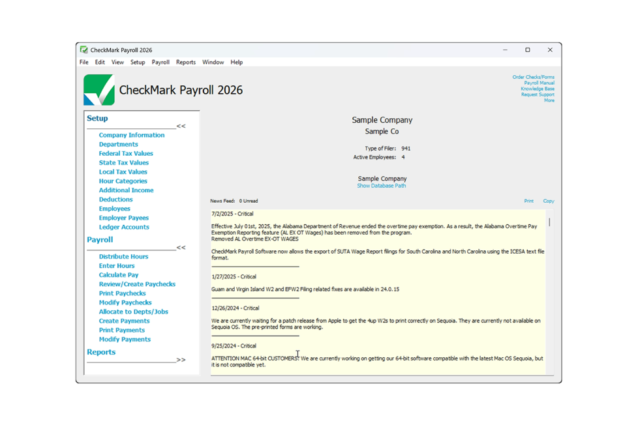Open the Window menu
Image resolution: width=638 pixels, height=425 pixels.
point(213,62)
